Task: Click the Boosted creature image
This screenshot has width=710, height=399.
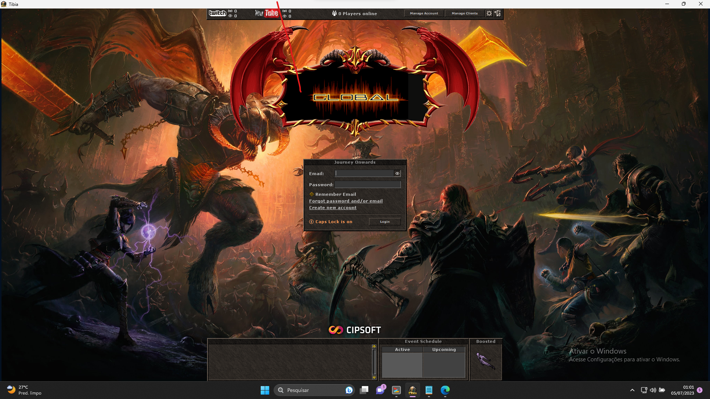Action: 486,361
